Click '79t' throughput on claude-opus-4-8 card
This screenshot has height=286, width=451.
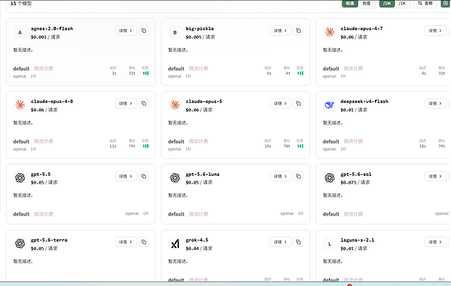132,146
